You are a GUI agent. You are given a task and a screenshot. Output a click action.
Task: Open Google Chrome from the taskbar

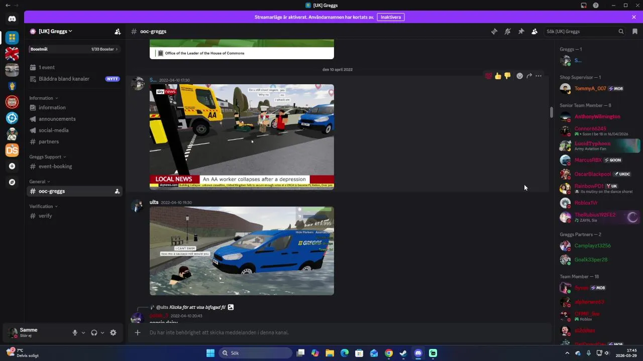(389, 353)
